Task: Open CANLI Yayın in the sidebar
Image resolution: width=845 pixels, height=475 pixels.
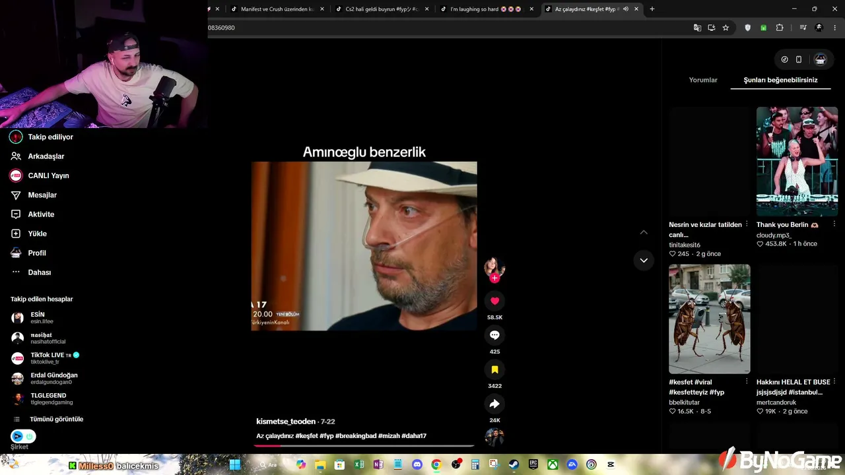Action: pyautogui.click(x=40, y=175)
